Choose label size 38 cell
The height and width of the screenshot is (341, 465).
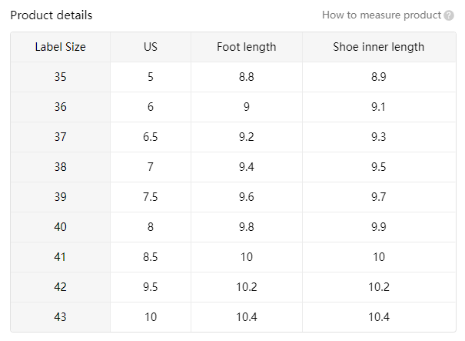[61, 167]
